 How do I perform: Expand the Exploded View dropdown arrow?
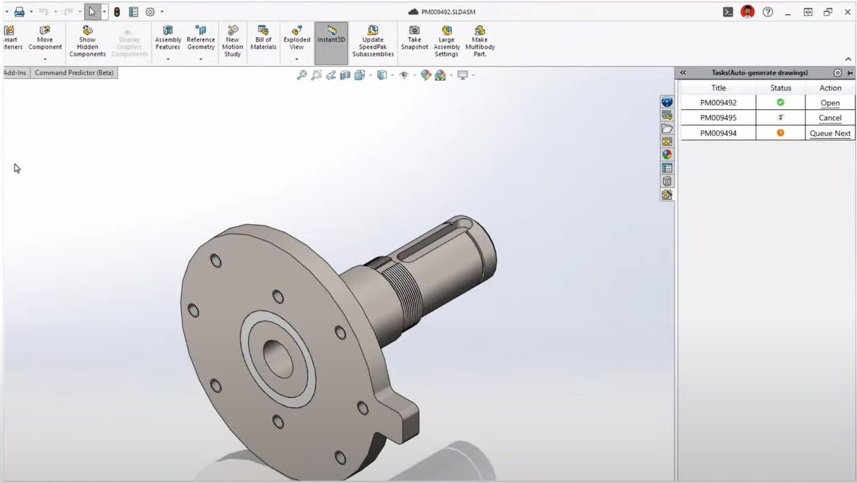click(x=297, y=59)
